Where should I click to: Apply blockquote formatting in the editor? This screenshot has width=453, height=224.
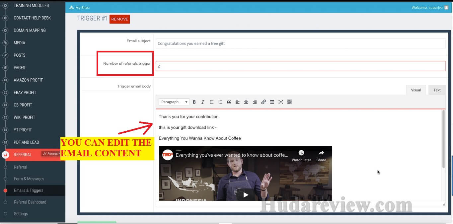[x=229, y=102]
